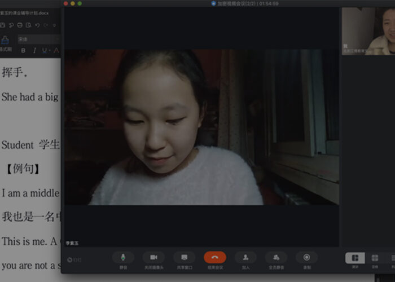This screenshot has width=395, height=282.
Task: Click the meeting timer icon in the bottom-left toolbar
Action: click(x=70, y=259)
